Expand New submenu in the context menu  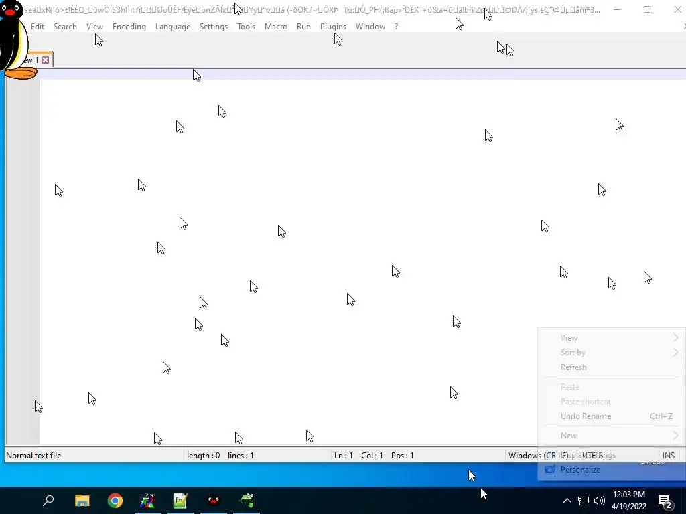(612, 435)
